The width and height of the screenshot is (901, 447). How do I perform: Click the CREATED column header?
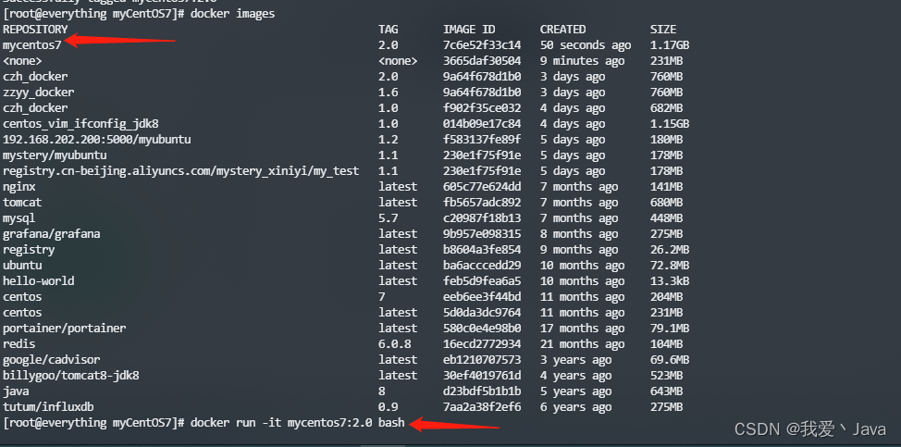point(563,30)
